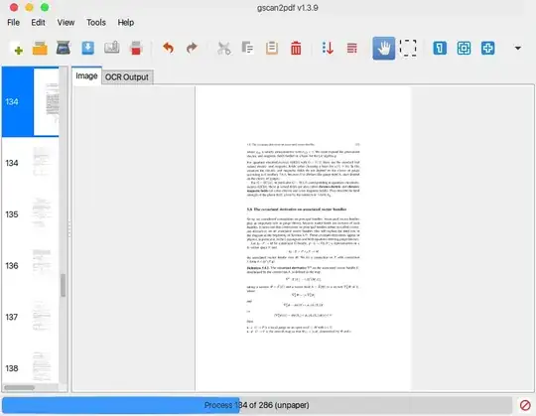536x416 pixels.
Task: Open the File menu
Action: 13,23
